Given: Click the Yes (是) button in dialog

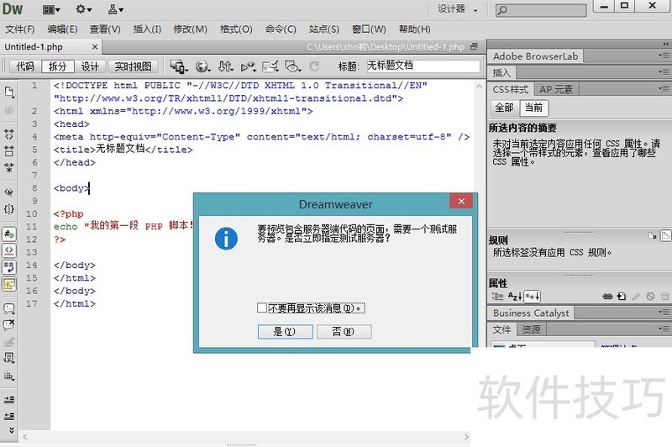Looking at the screenshot, I should pyautogui.click(x=285, y=331).
